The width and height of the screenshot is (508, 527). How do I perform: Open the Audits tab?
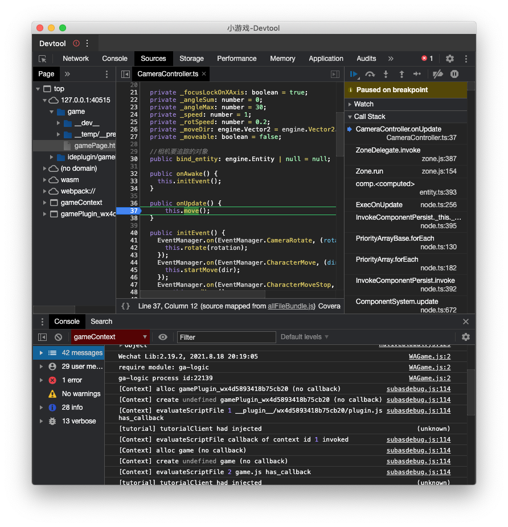coord(366,59)
